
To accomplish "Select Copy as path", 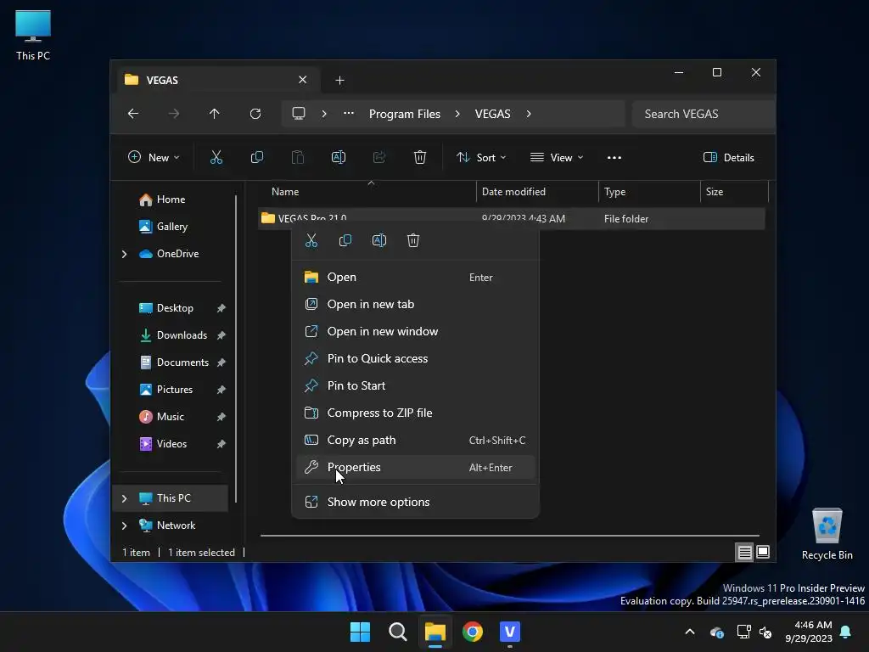I will click(416, 441).
